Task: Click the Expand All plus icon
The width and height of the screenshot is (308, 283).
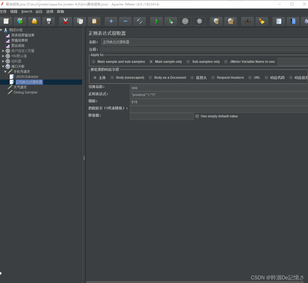Action: tap(111, 21)
